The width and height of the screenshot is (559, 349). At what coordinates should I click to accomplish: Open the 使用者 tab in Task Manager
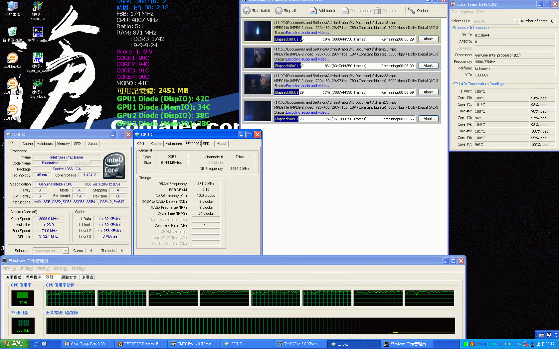87,277
